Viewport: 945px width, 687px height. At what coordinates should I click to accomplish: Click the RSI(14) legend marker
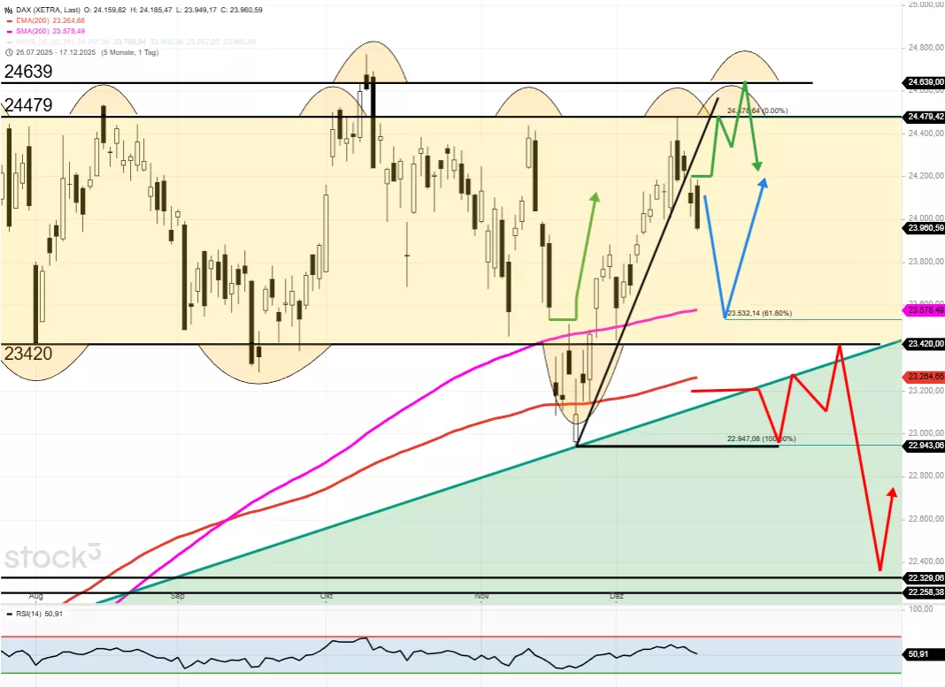pyautogui.click(x=9, y=613)
